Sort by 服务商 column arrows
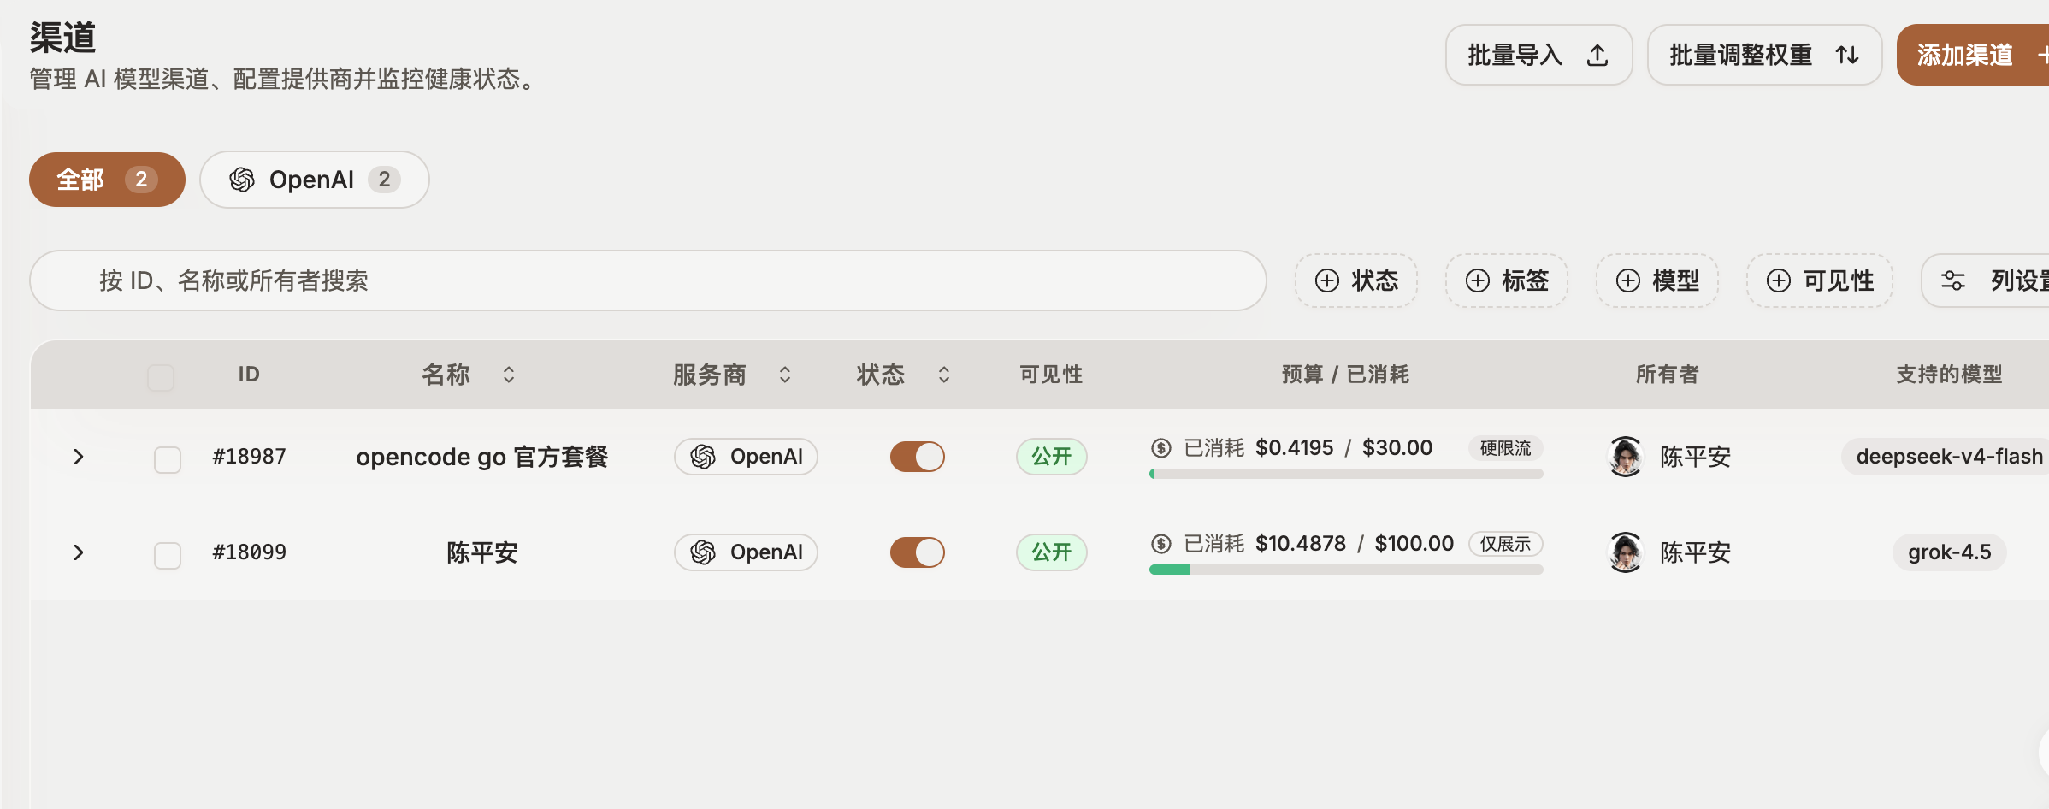Image resolution: width=2049 pixels, height=809 pixels. 784,375
